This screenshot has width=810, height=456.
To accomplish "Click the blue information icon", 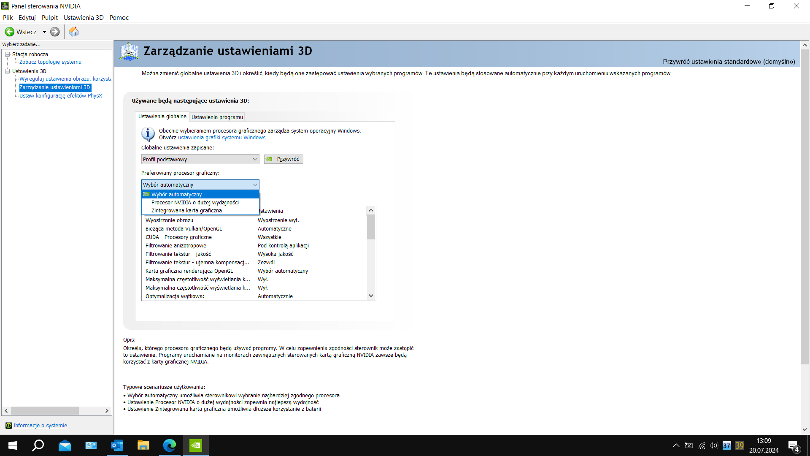I will click(x=148, y=134).
